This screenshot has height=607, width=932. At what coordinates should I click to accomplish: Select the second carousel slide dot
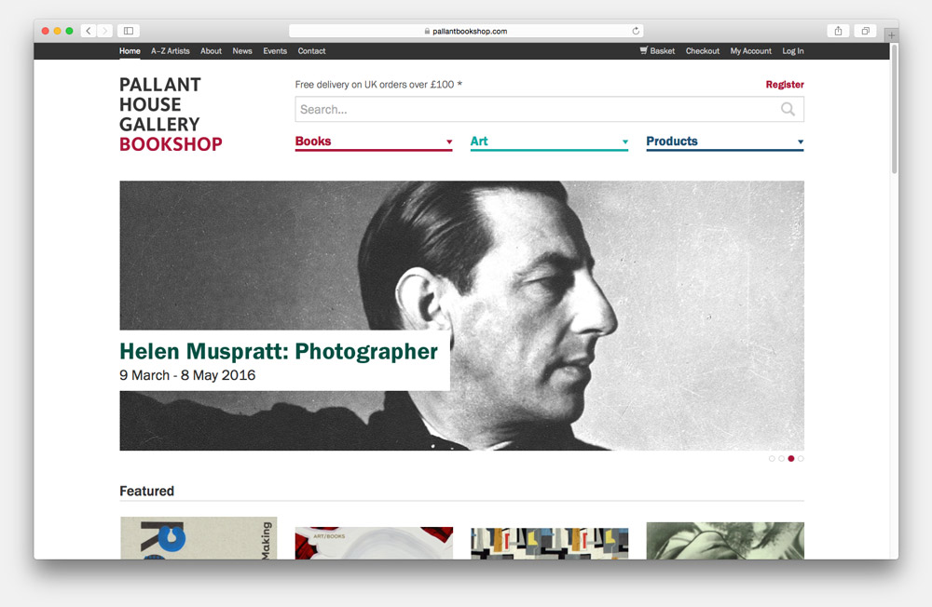(x=781, y=459)
